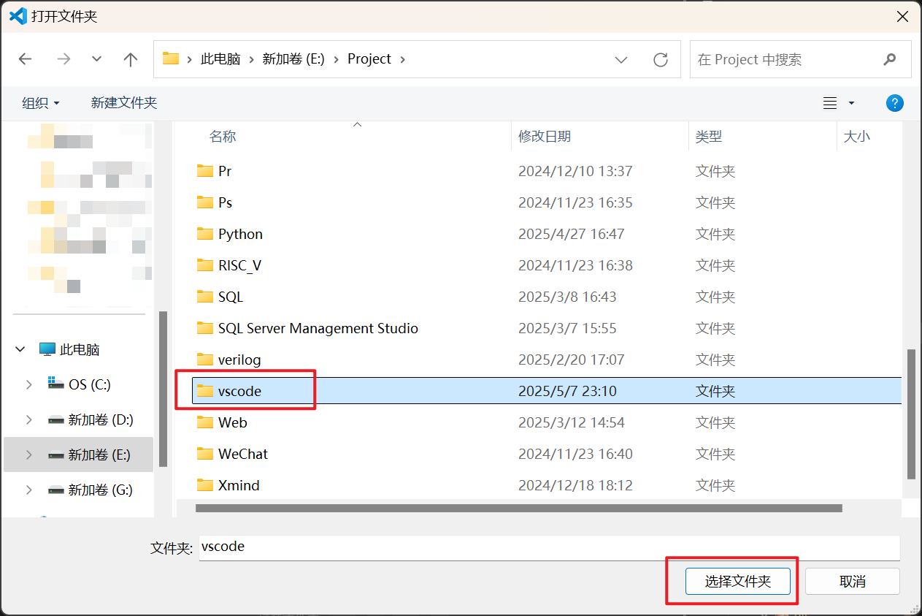Click the file list horizontal scrollbar
The width and height of the screenshot is (922, 616).
pyautogui.click(x=519, y=508)
